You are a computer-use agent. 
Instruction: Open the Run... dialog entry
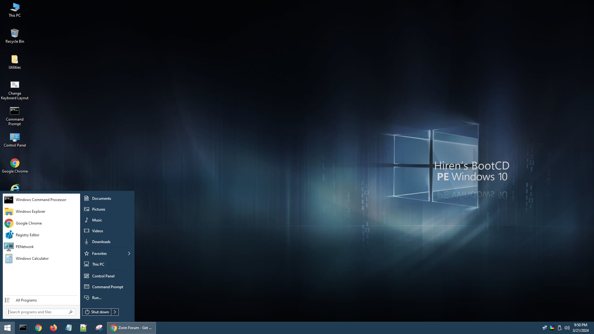(x=107, y=298)
